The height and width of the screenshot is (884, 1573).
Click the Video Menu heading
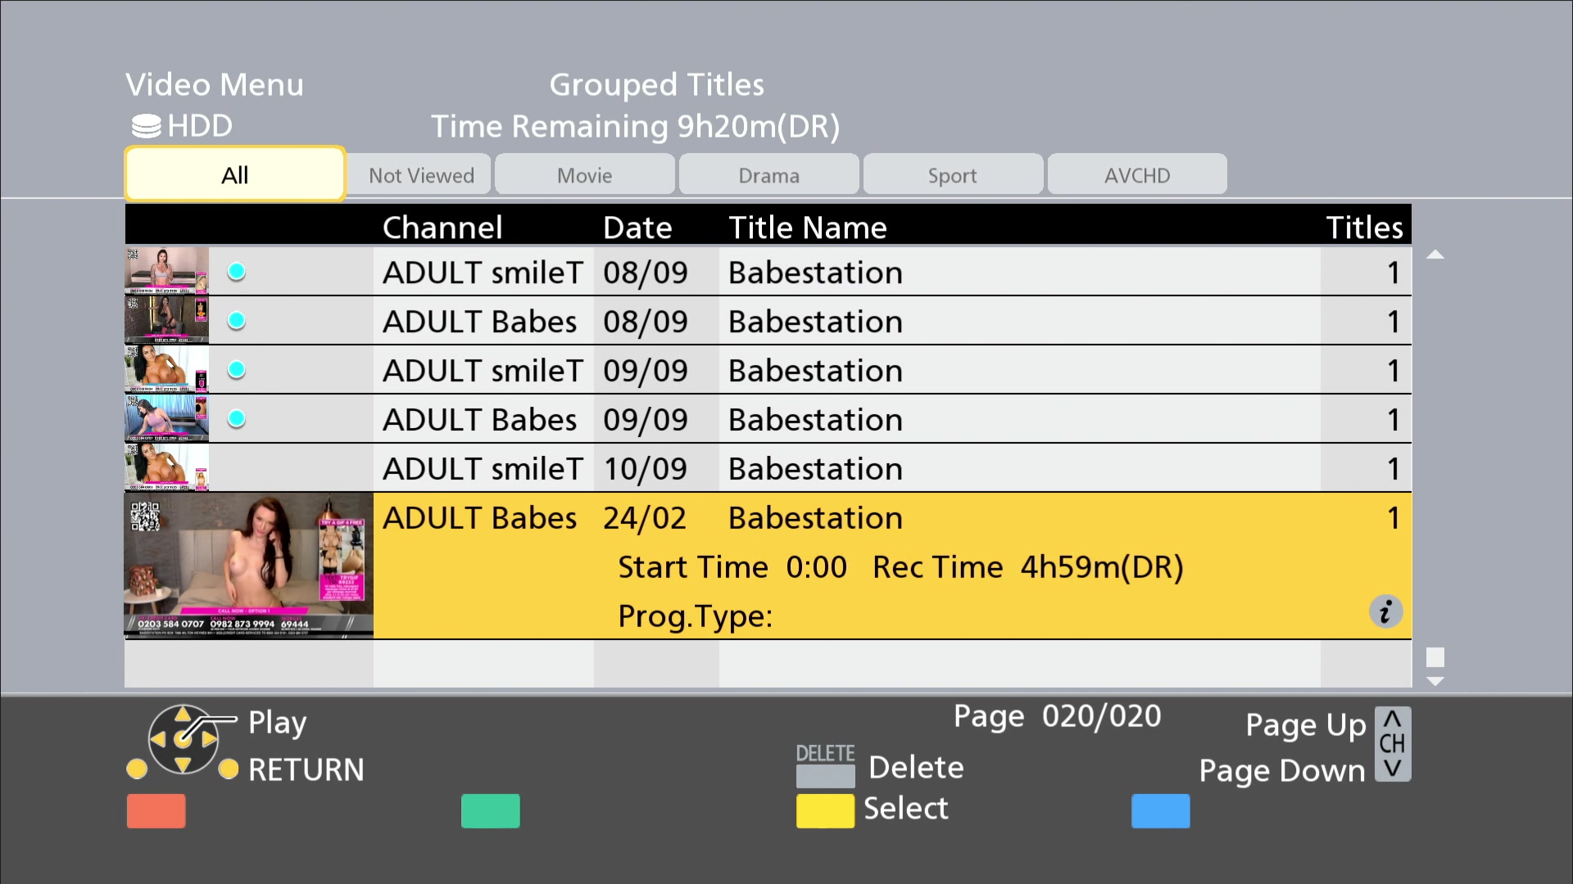[215, 85]
